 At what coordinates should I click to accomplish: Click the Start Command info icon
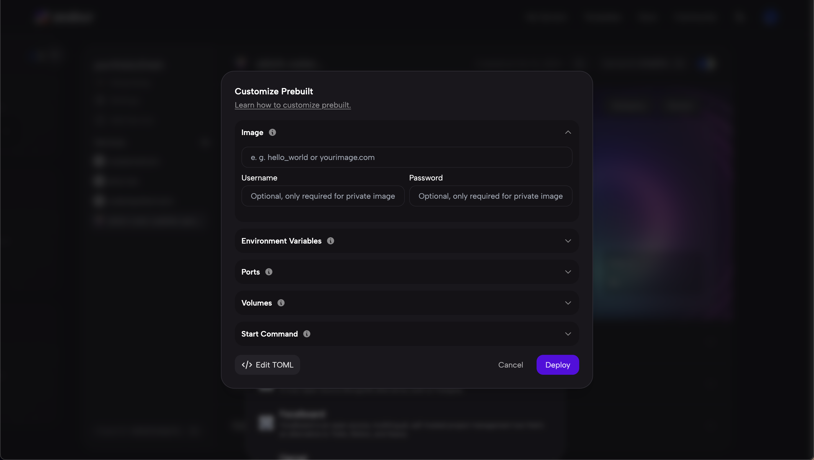pyautogui.click(x=307, y=334)
